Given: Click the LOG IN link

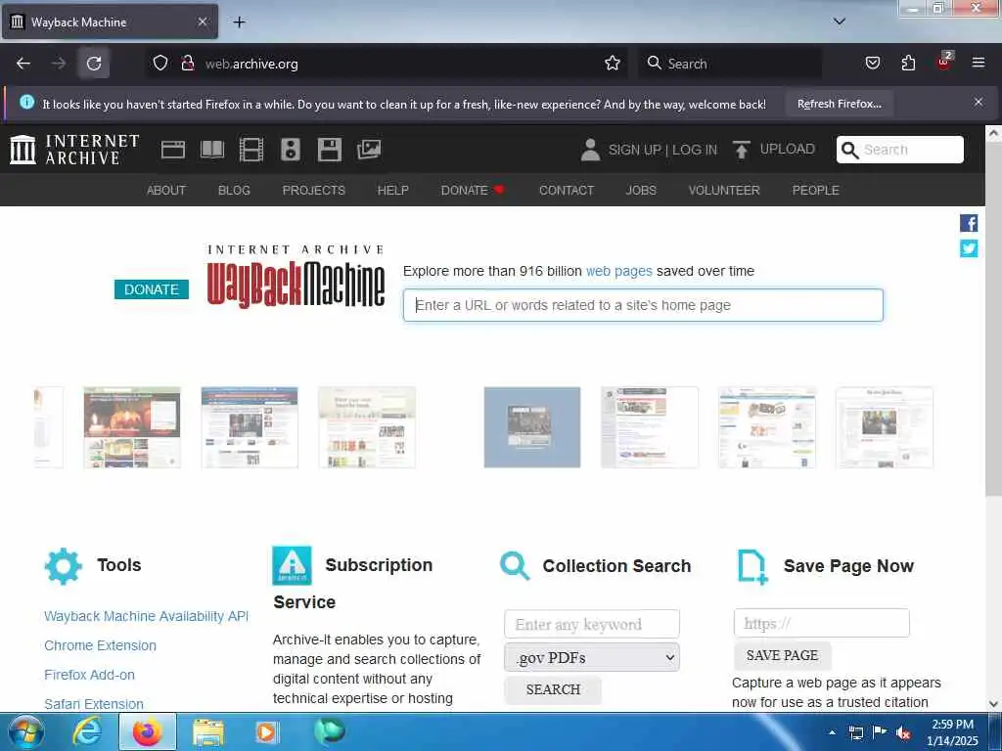Looking at the screenshot, I should (x=695, y=150).
